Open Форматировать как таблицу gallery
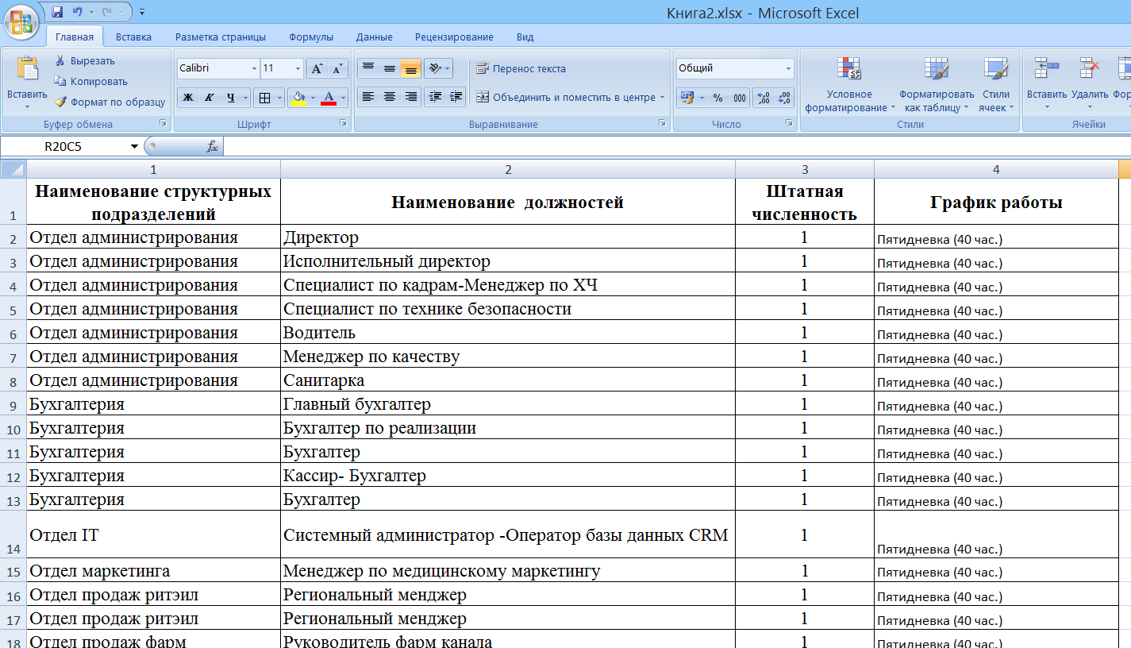Screen dimensions: 1131x648 (x=937, y=86)
